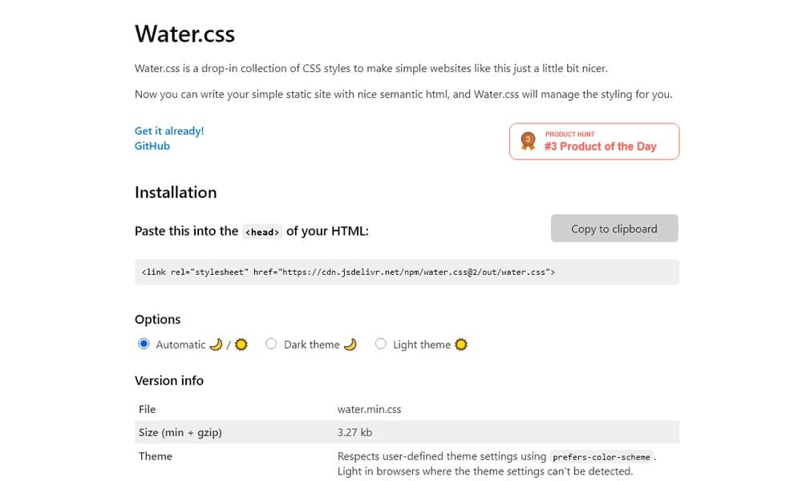This screenshot has width=802, height=481.
Task: Enable the Light theme option
Action: [x=381, y=343]
